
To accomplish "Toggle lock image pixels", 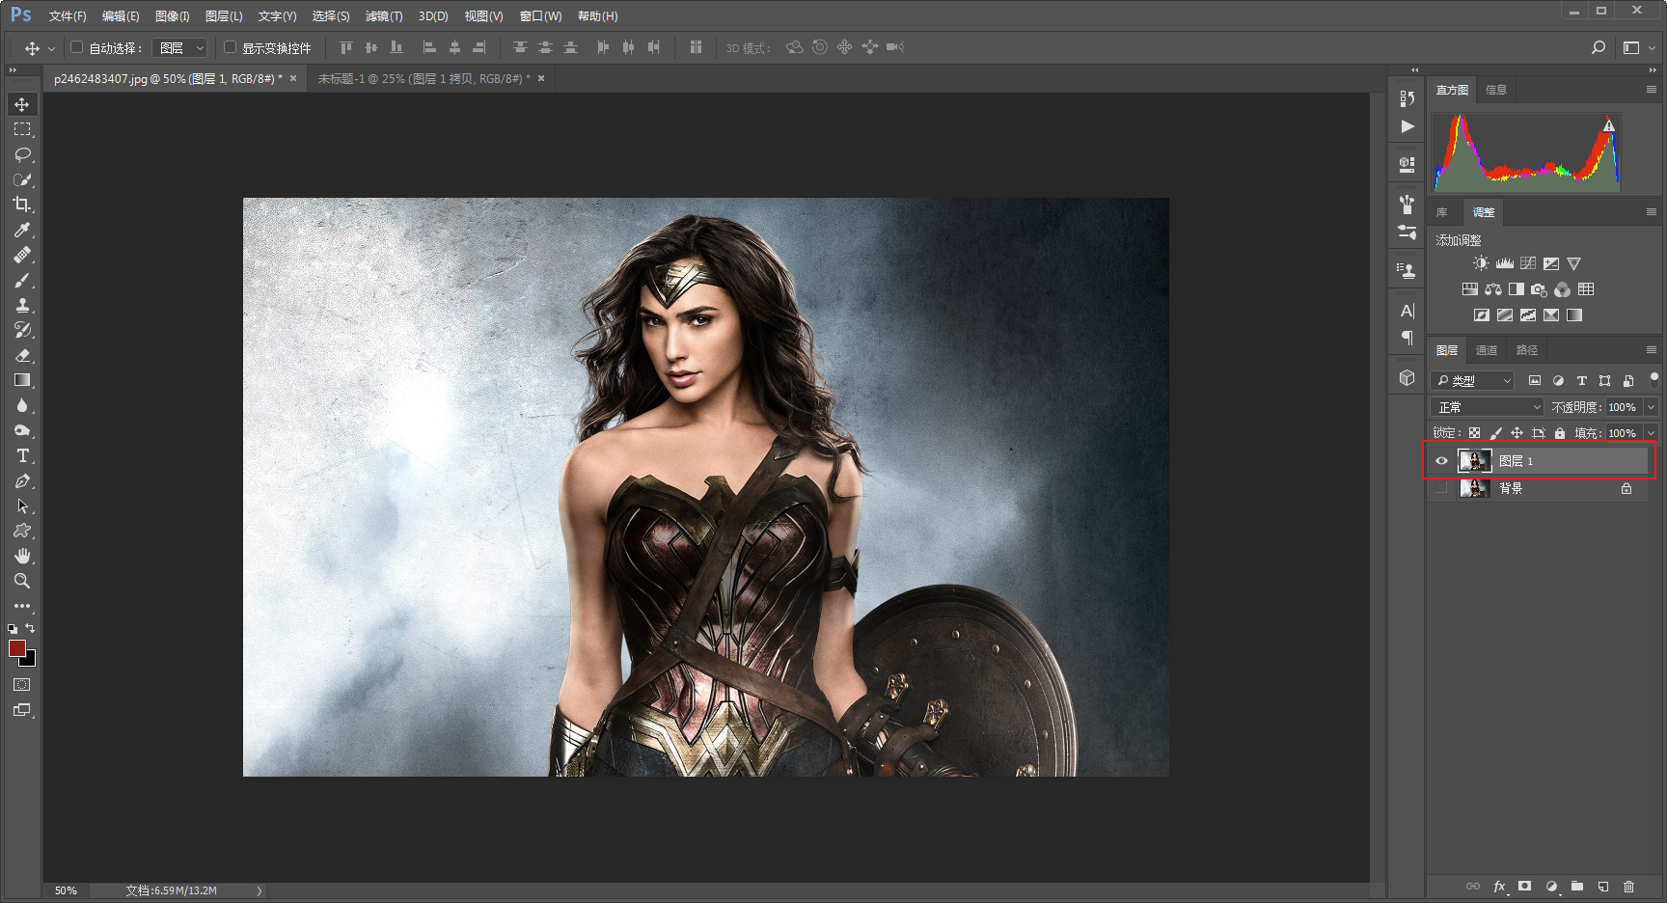I will click(1495, 433).
